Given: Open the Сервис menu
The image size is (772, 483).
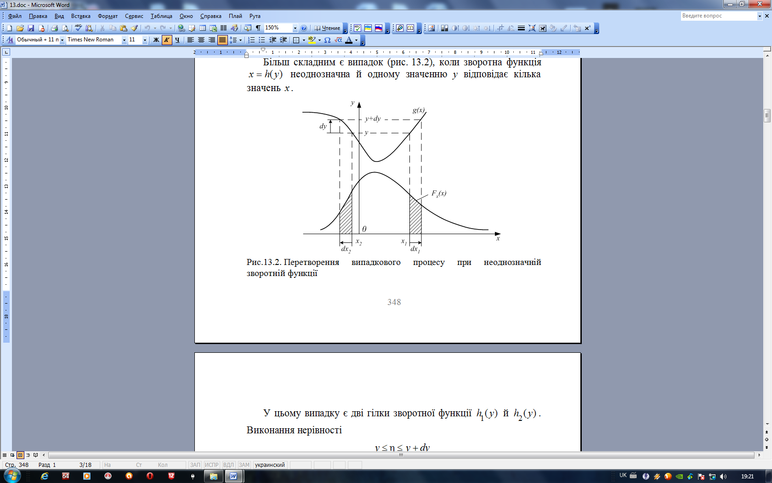Looking at the screenshot, I should pos(134,16).
